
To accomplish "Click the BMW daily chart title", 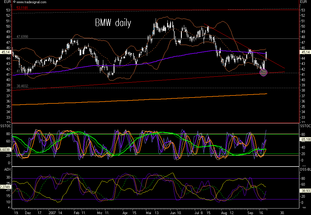I will coord(113,23).
